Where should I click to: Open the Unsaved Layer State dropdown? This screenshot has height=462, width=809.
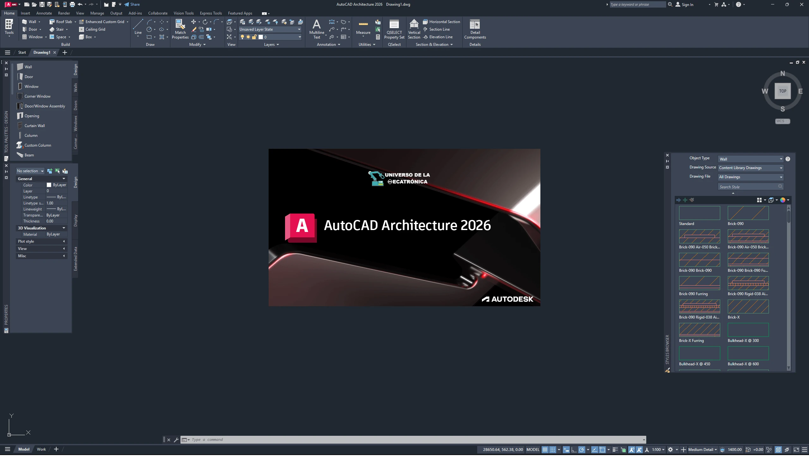point(270,29)
